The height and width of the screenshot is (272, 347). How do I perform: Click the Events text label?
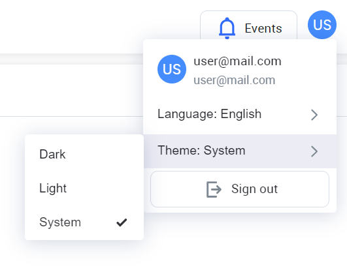pyautogui.click(x=263, y=28)
